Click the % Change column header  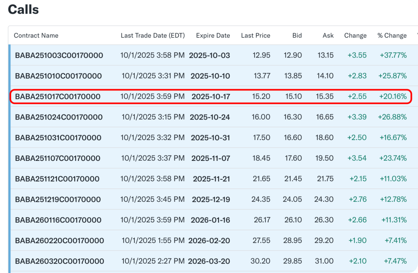[392, 36]
